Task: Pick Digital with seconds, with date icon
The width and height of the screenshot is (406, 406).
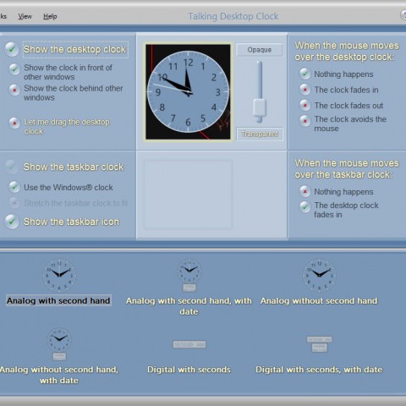Action: click(319, 344)
